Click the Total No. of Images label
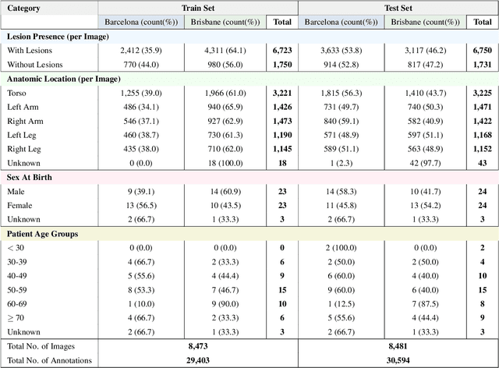Viewport: 499px width, 368px height. pyautogui.click(x=45, y=345)
